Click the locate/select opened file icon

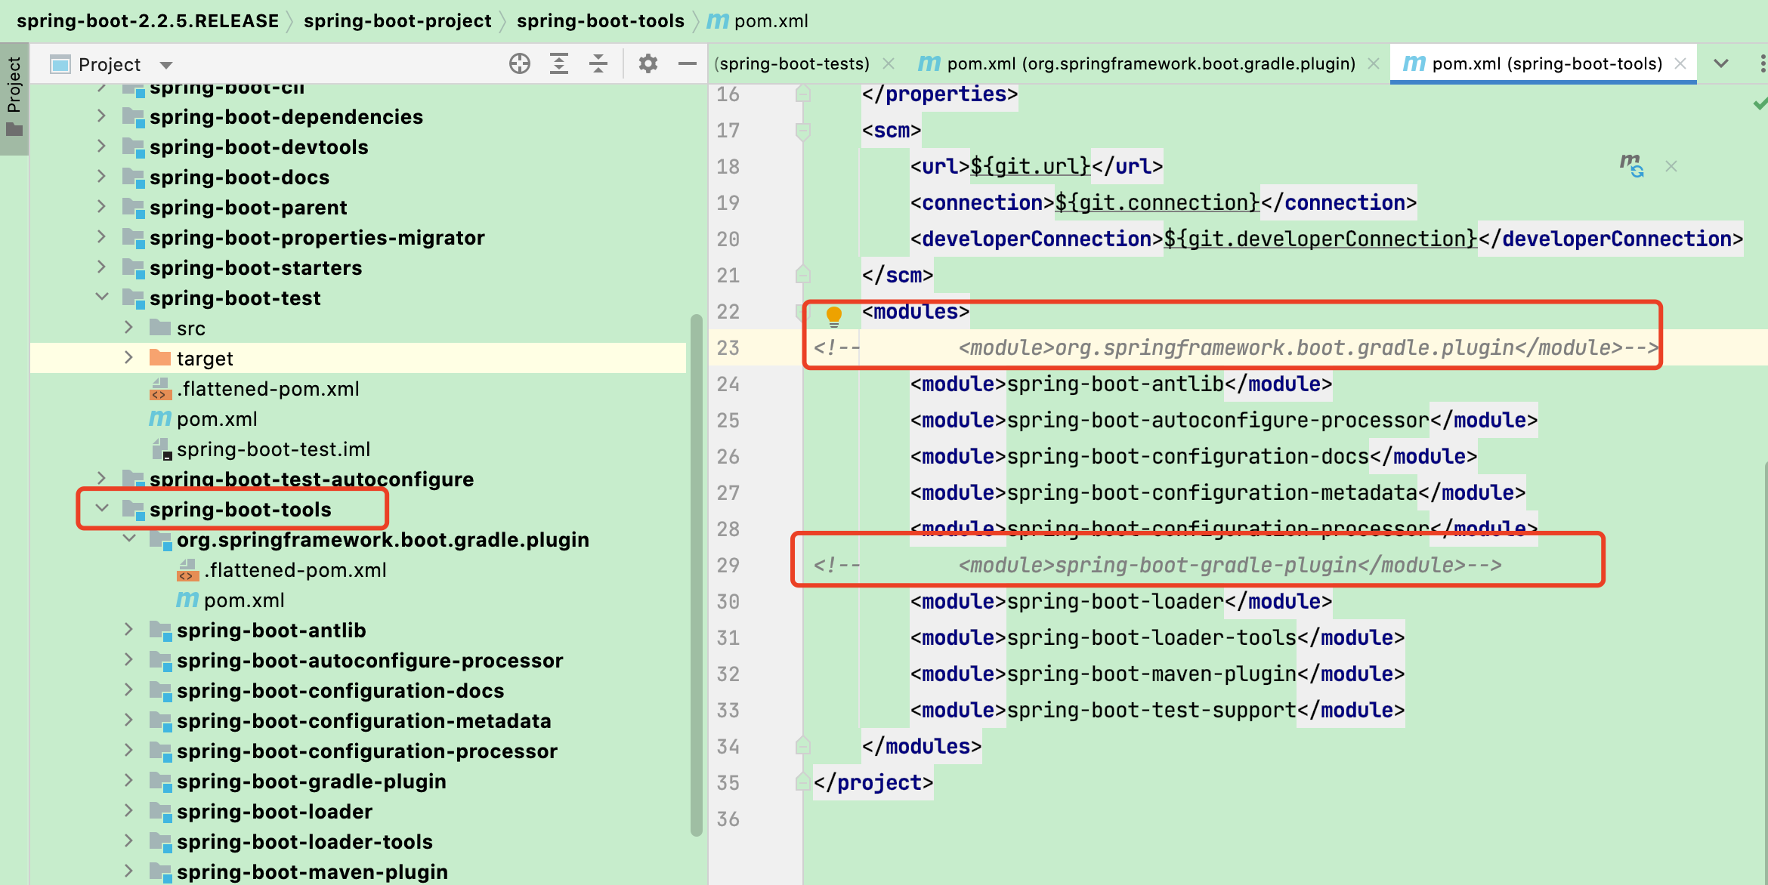520,64
